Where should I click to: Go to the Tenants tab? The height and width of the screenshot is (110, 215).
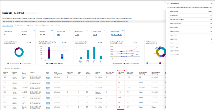tap(52, 25)
